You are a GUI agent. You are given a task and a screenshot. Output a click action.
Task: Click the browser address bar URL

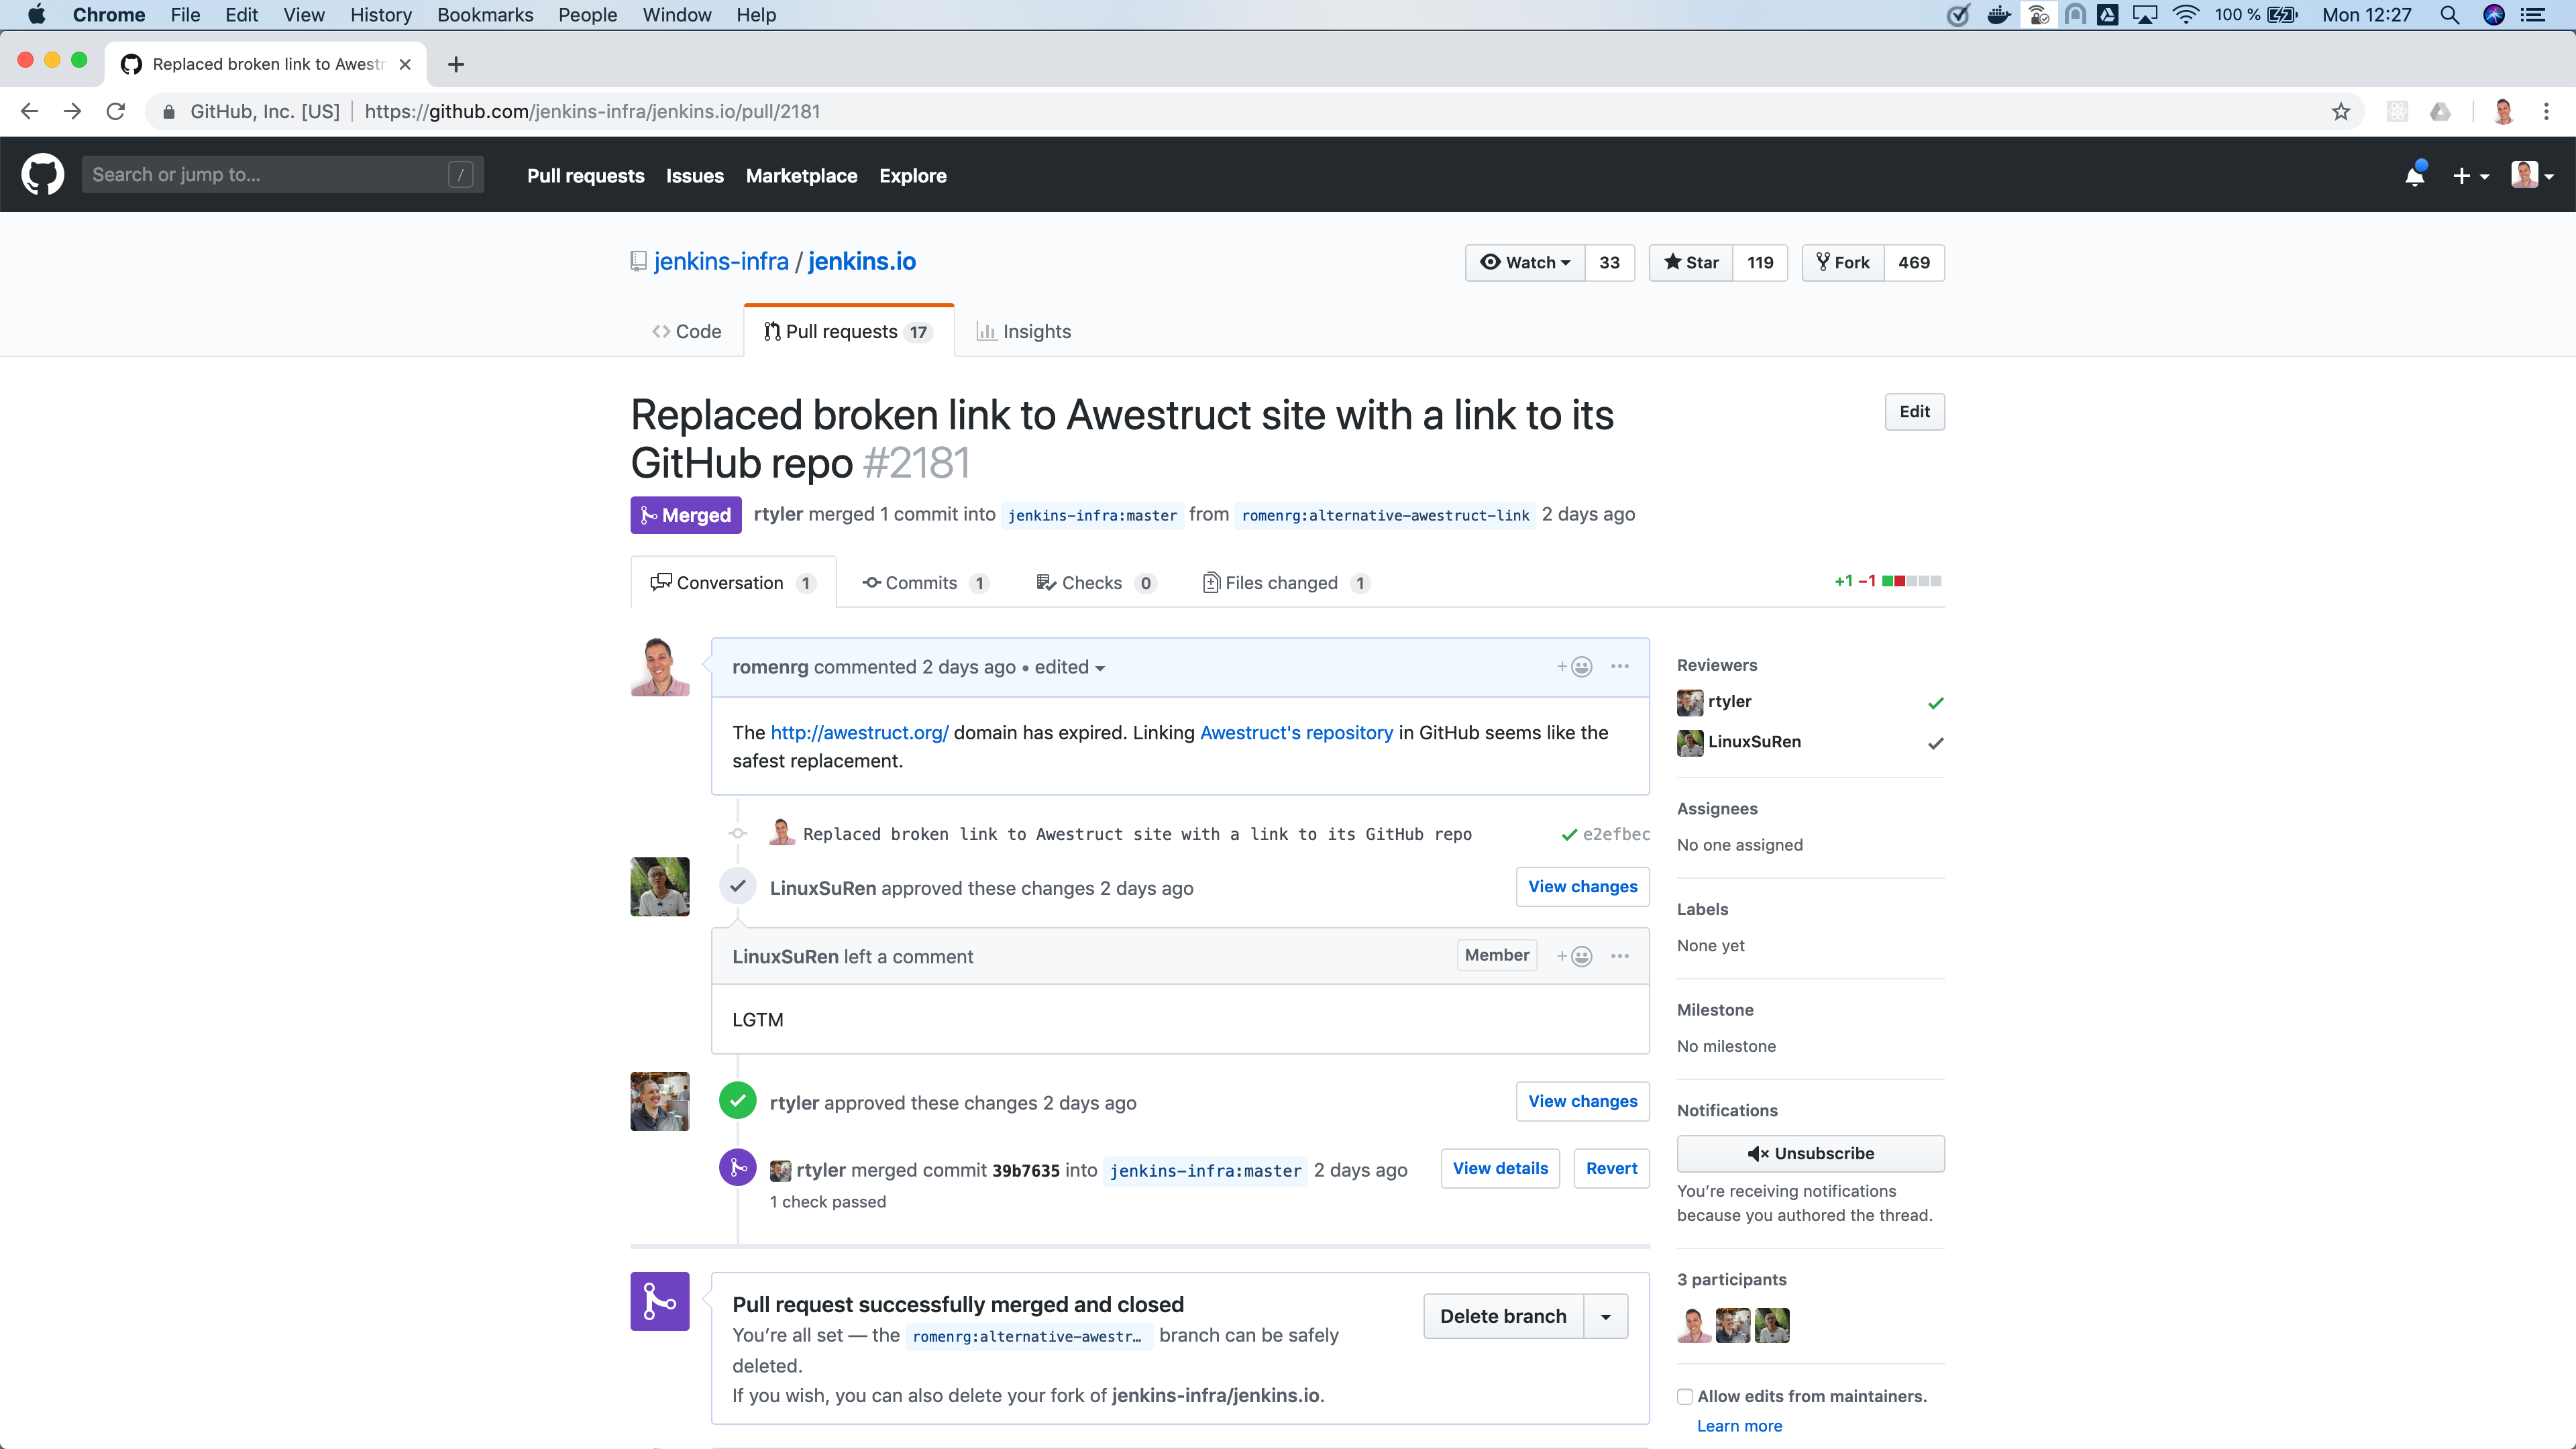click(592, 111)
